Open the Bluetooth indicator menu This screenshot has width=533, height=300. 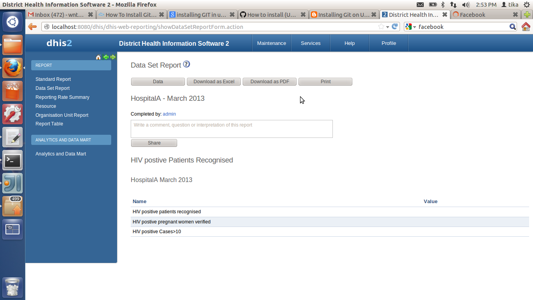443,5
